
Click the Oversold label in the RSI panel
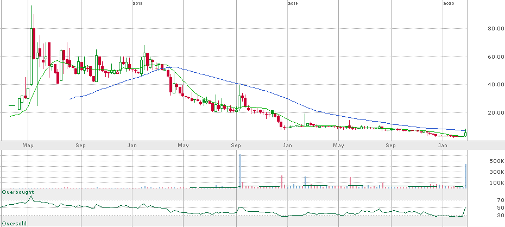coord(15,223)
